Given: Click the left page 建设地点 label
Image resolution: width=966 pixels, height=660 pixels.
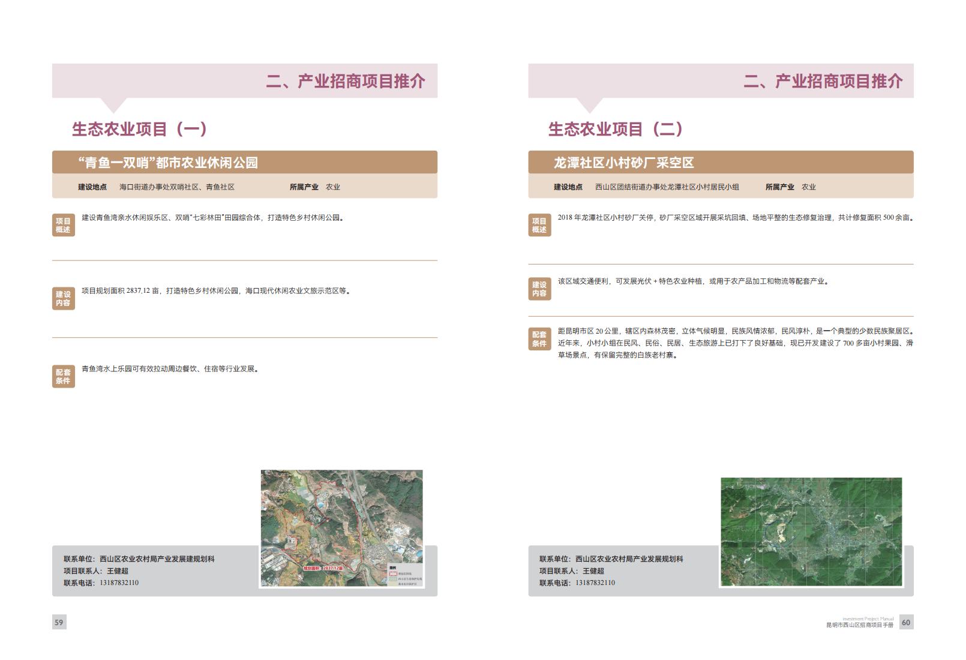Looking at the screenshot, I should (92, 187).
